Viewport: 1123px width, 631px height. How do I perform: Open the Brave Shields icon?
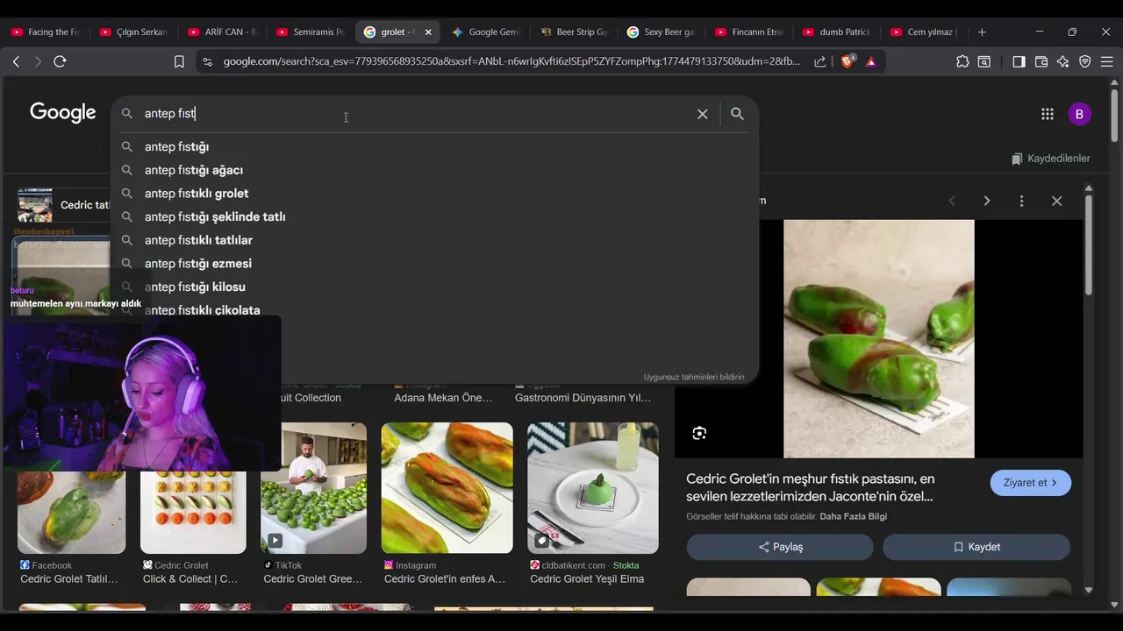[848, 61]
